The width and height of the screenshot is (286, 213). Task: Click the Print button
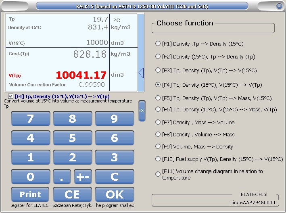[x=30, y=194]
